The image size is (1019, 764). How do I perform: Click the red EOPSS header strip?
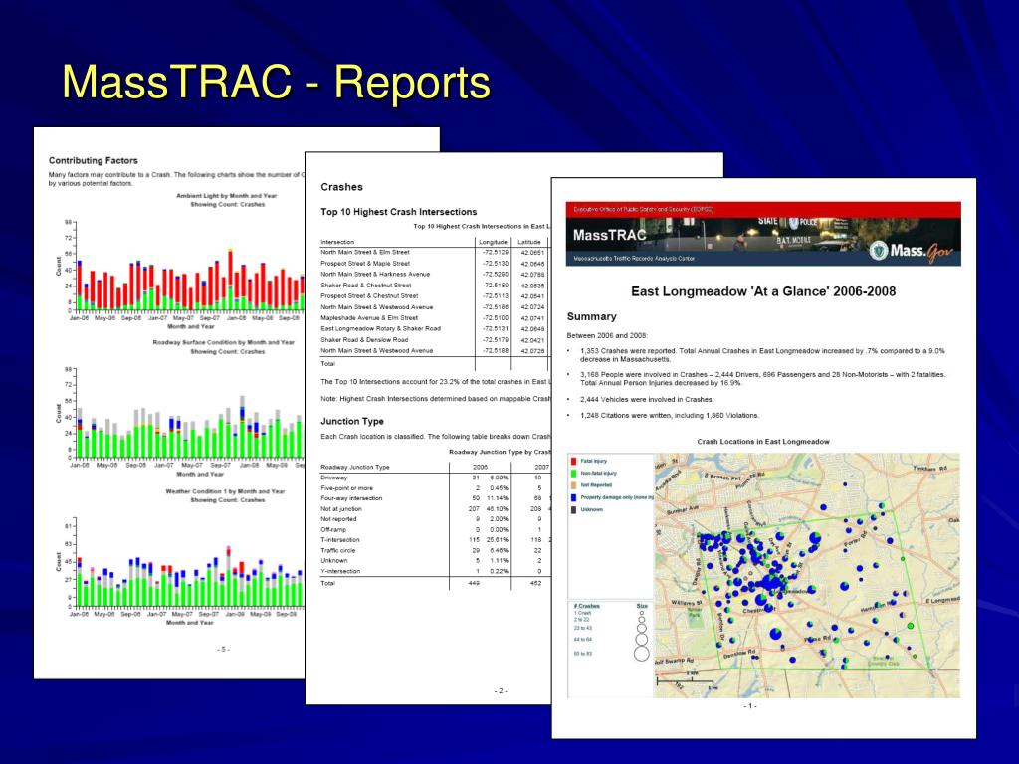tap(763, 209)
